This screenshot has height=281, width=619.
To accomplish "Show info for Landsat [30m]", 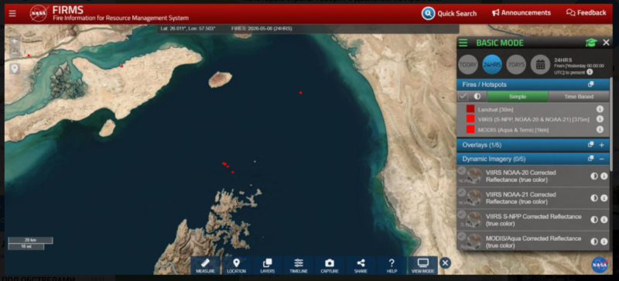I will (x=600, y=109).
